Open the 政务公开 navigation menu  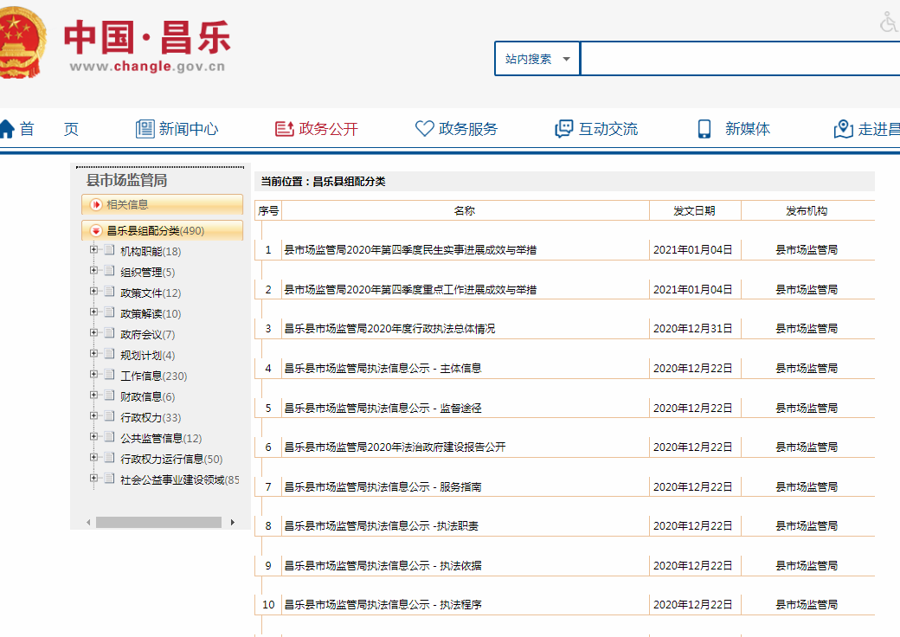[317, 129]
